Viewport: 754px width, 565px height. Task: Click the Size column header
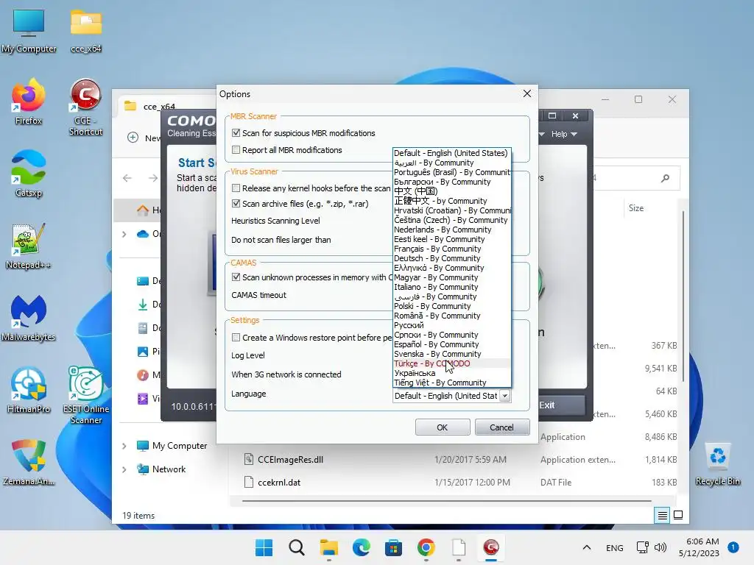(x=635, y=208)
